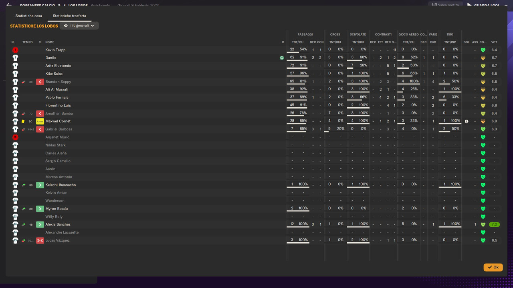Click Lucas Vázquez's red on-and-off substitution icon
The width and height of the screenshot is (513, 288).
[x=40, y=240]
